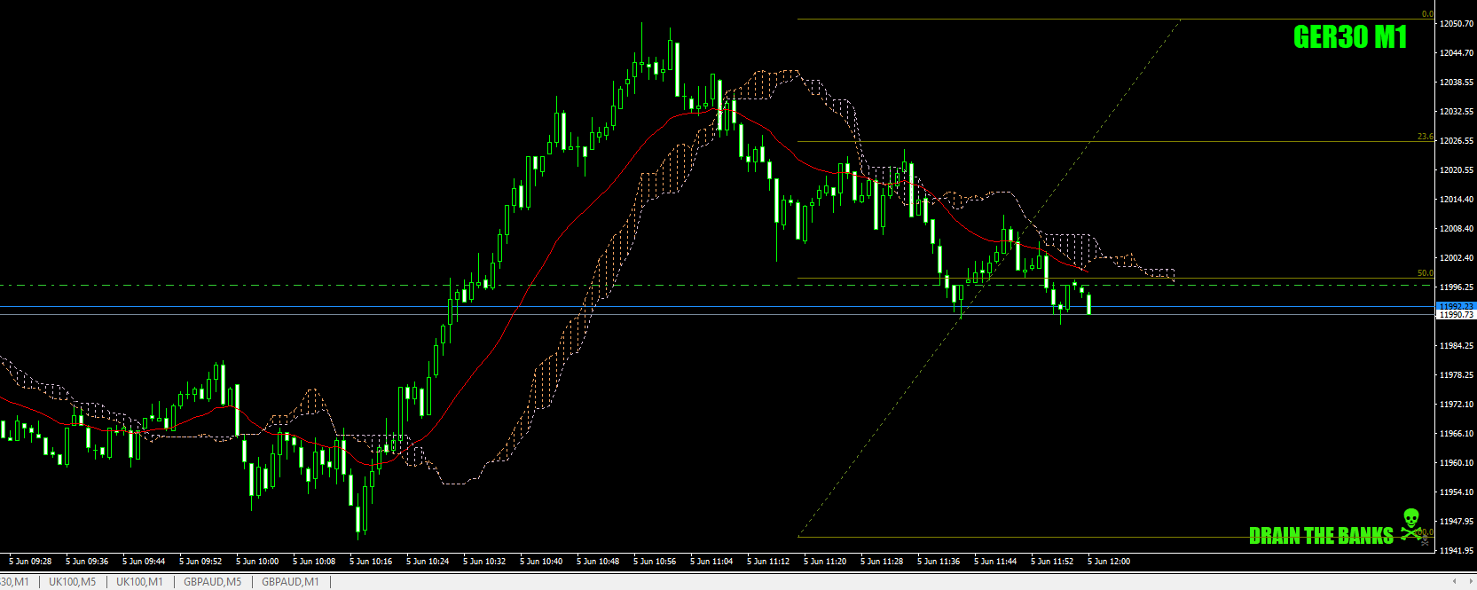Click the 12038.55 price axis label
1477x590 pixels.
pos(1457,83)
